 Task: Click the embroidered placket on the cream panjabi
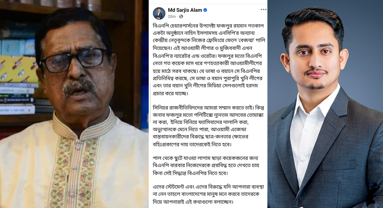click(75, 167)
